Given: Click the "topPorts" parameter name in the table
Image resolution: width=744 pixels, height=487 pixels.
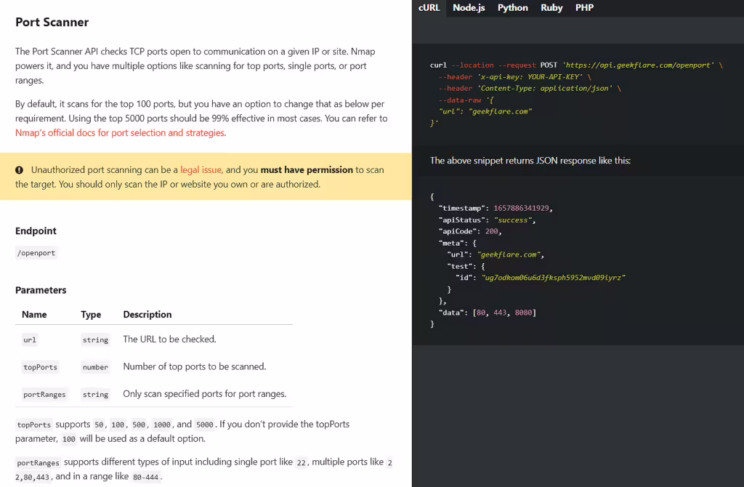Looking at the screenshot, I should pos(41,367).
